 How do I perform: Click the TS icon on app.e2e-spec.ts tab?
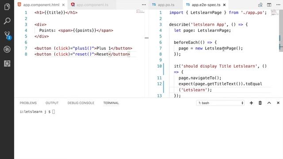coord(188,5)
